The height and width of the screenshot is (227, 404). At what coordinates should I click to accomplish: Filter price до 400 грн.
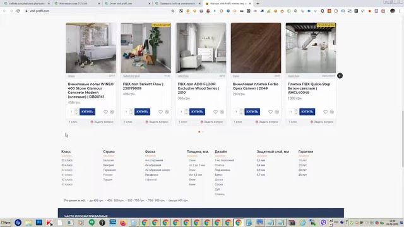click(97, 201)
